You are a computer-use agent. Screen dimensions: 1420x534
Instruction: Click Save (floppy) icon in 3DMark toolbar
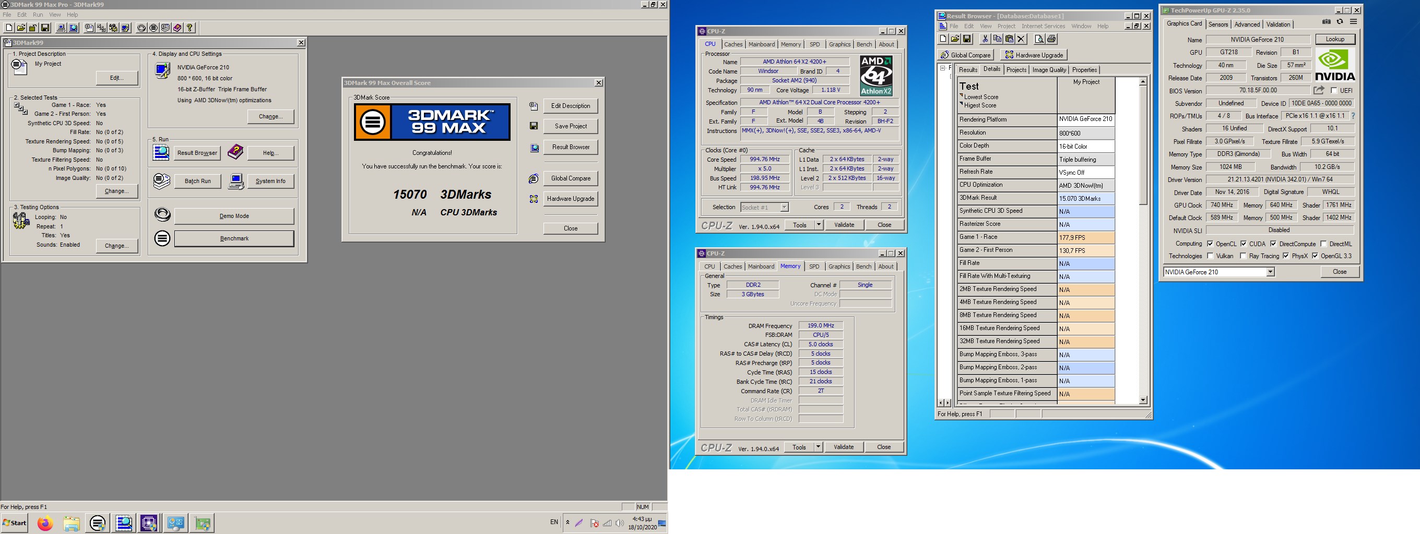(x=45, y=28)
